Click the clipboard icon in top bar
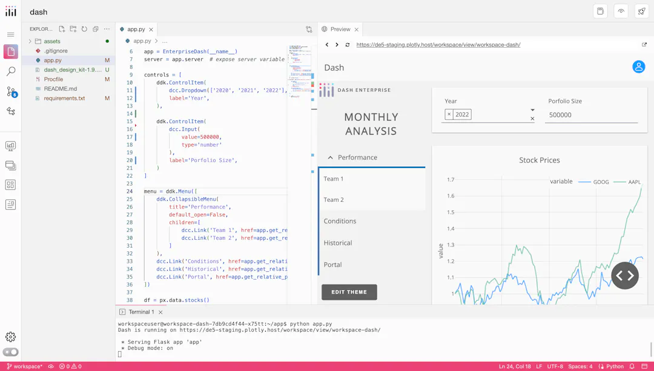Viewport: 654px width, 371px height. pos(600,11)
